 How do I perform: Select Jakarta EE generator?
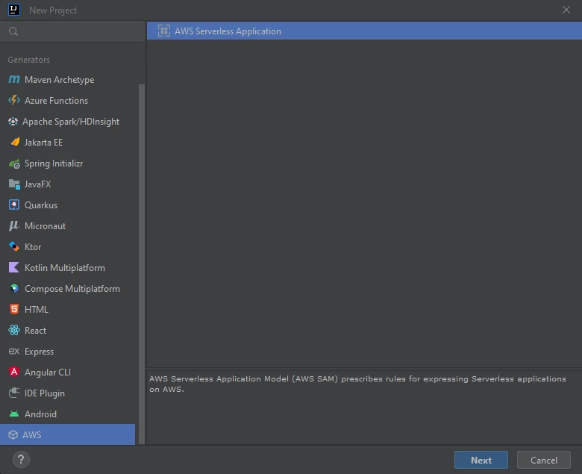tap(68, 142)
